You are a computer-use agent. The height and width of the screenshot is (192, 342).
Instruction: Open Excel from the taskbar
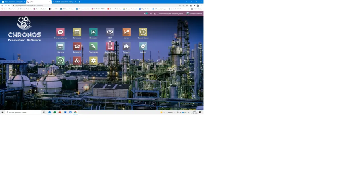pyautogui.click(x=55, y=112)
